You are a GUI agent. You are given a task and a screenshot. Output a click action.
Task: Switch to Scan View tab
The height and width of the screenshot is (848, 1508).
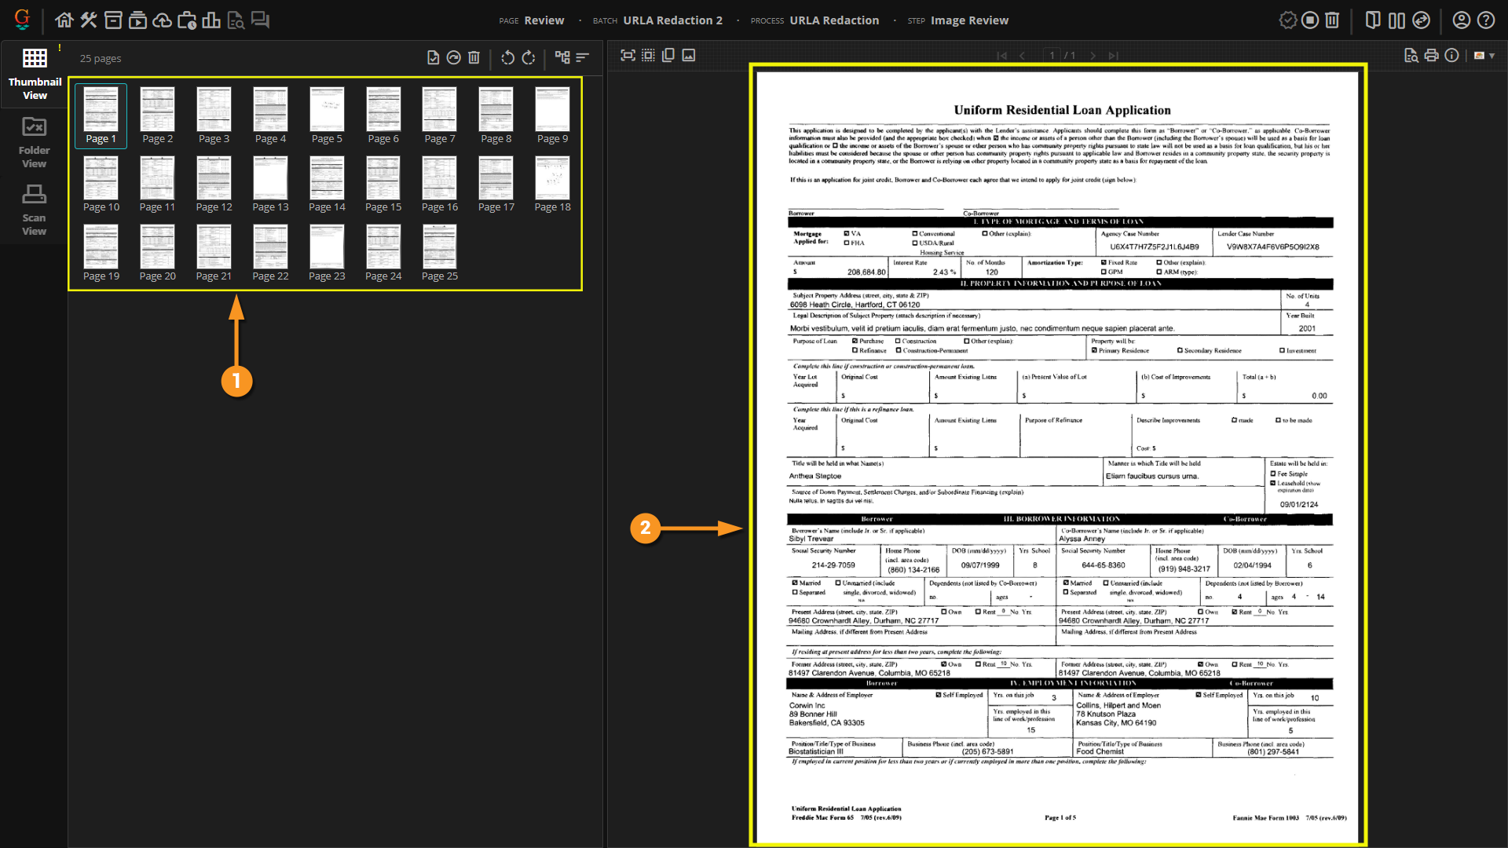click(x=34, y=210)
